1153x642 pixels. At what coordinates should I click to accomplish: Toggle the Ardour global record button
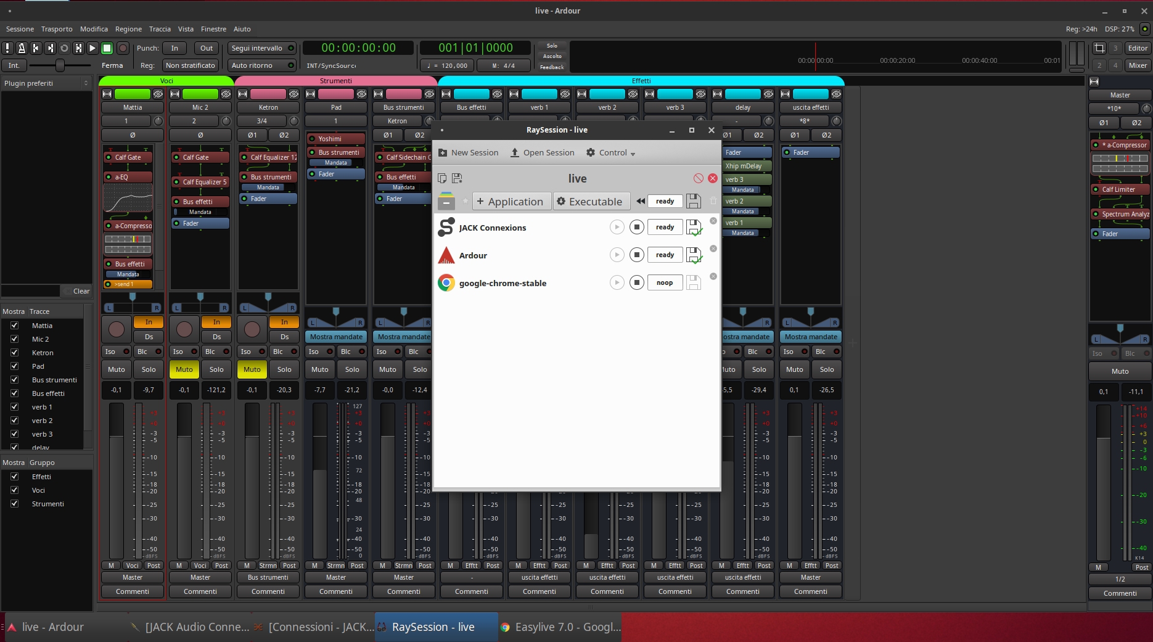[x=123, y=48]
